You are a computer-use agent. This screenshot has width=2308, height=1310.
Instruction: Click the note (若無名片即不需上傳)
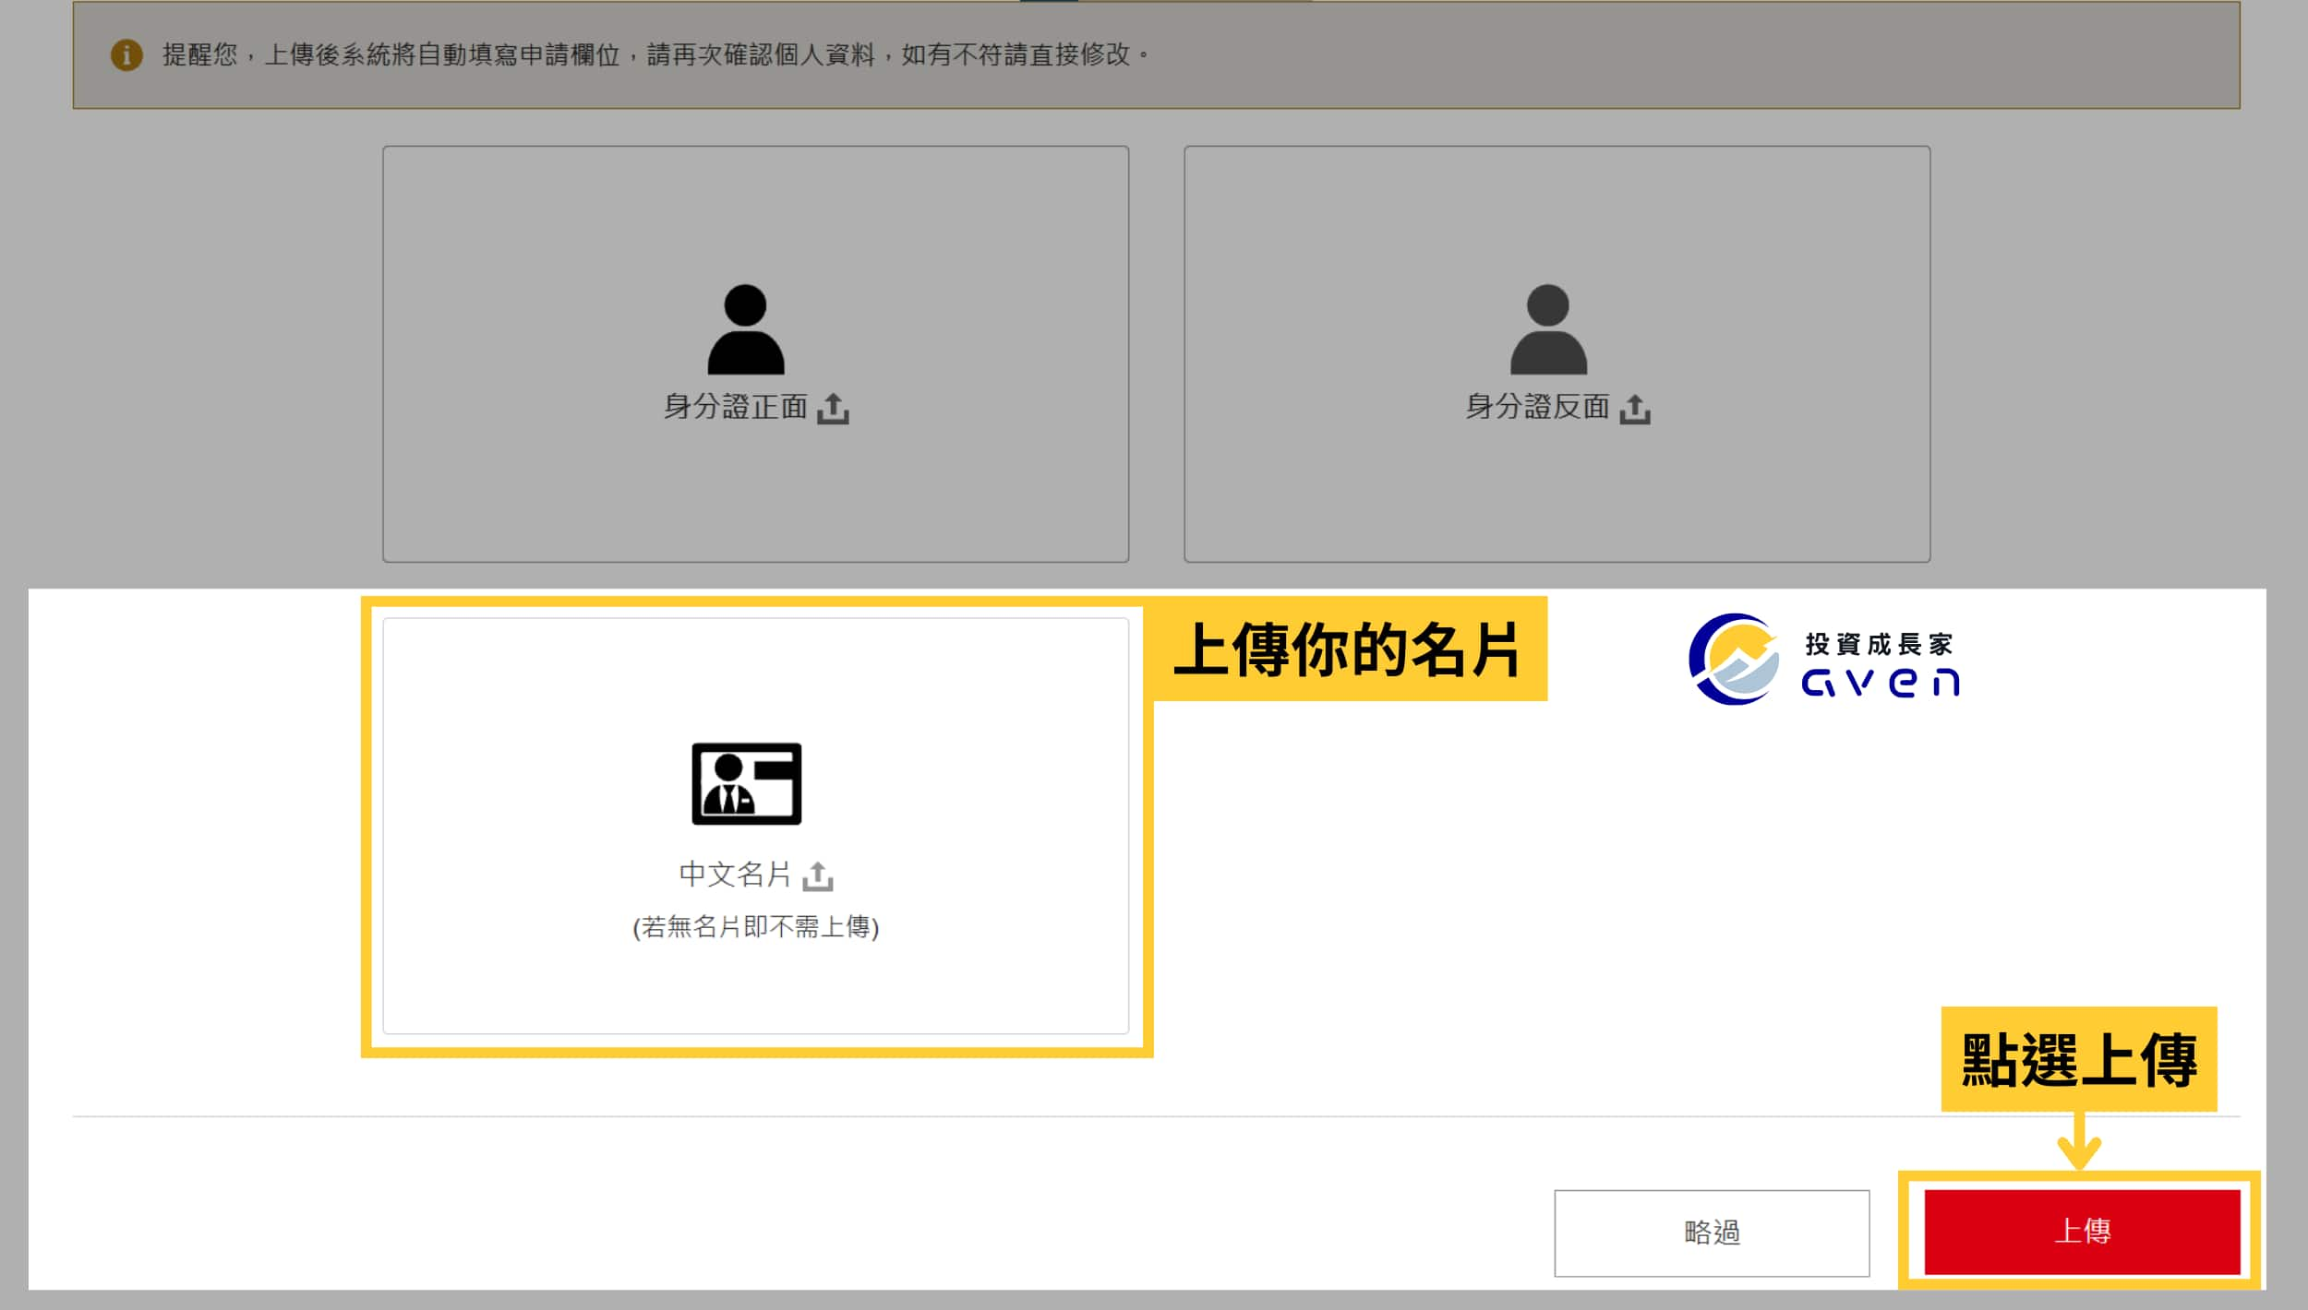[x=755, y=926]
